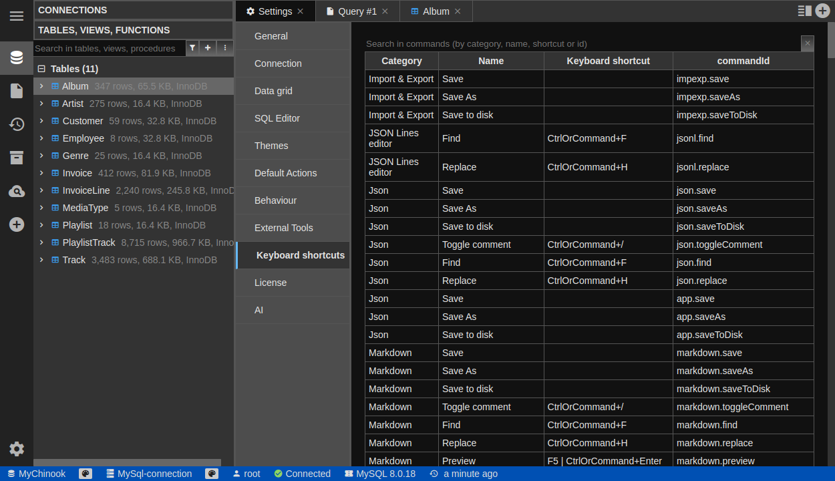
Task: Click the add new tab icon
Action: 823,11
